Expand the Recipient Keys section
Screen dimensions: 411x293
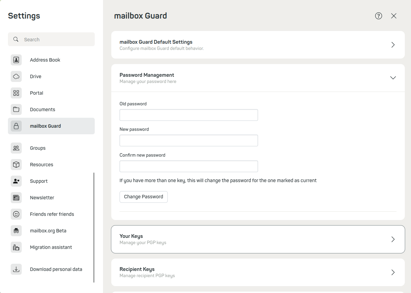tap(393, 272)
